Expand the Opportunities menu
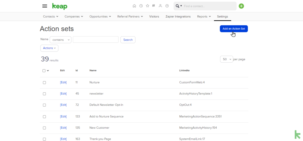The height and width of the screenshot is (141, 303). pyautogui.click(x=100, y=16)
